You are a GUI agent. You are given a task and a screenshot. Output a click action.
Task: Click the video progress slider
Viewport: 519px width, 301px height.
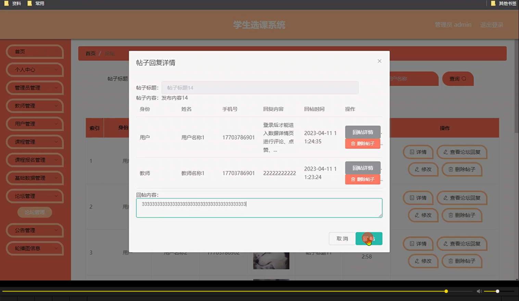pos(446,291)
